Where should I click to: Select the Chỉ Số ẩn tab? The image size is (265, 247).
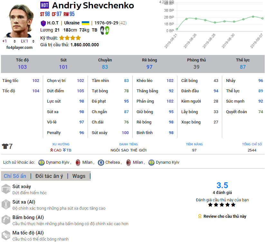15,176
